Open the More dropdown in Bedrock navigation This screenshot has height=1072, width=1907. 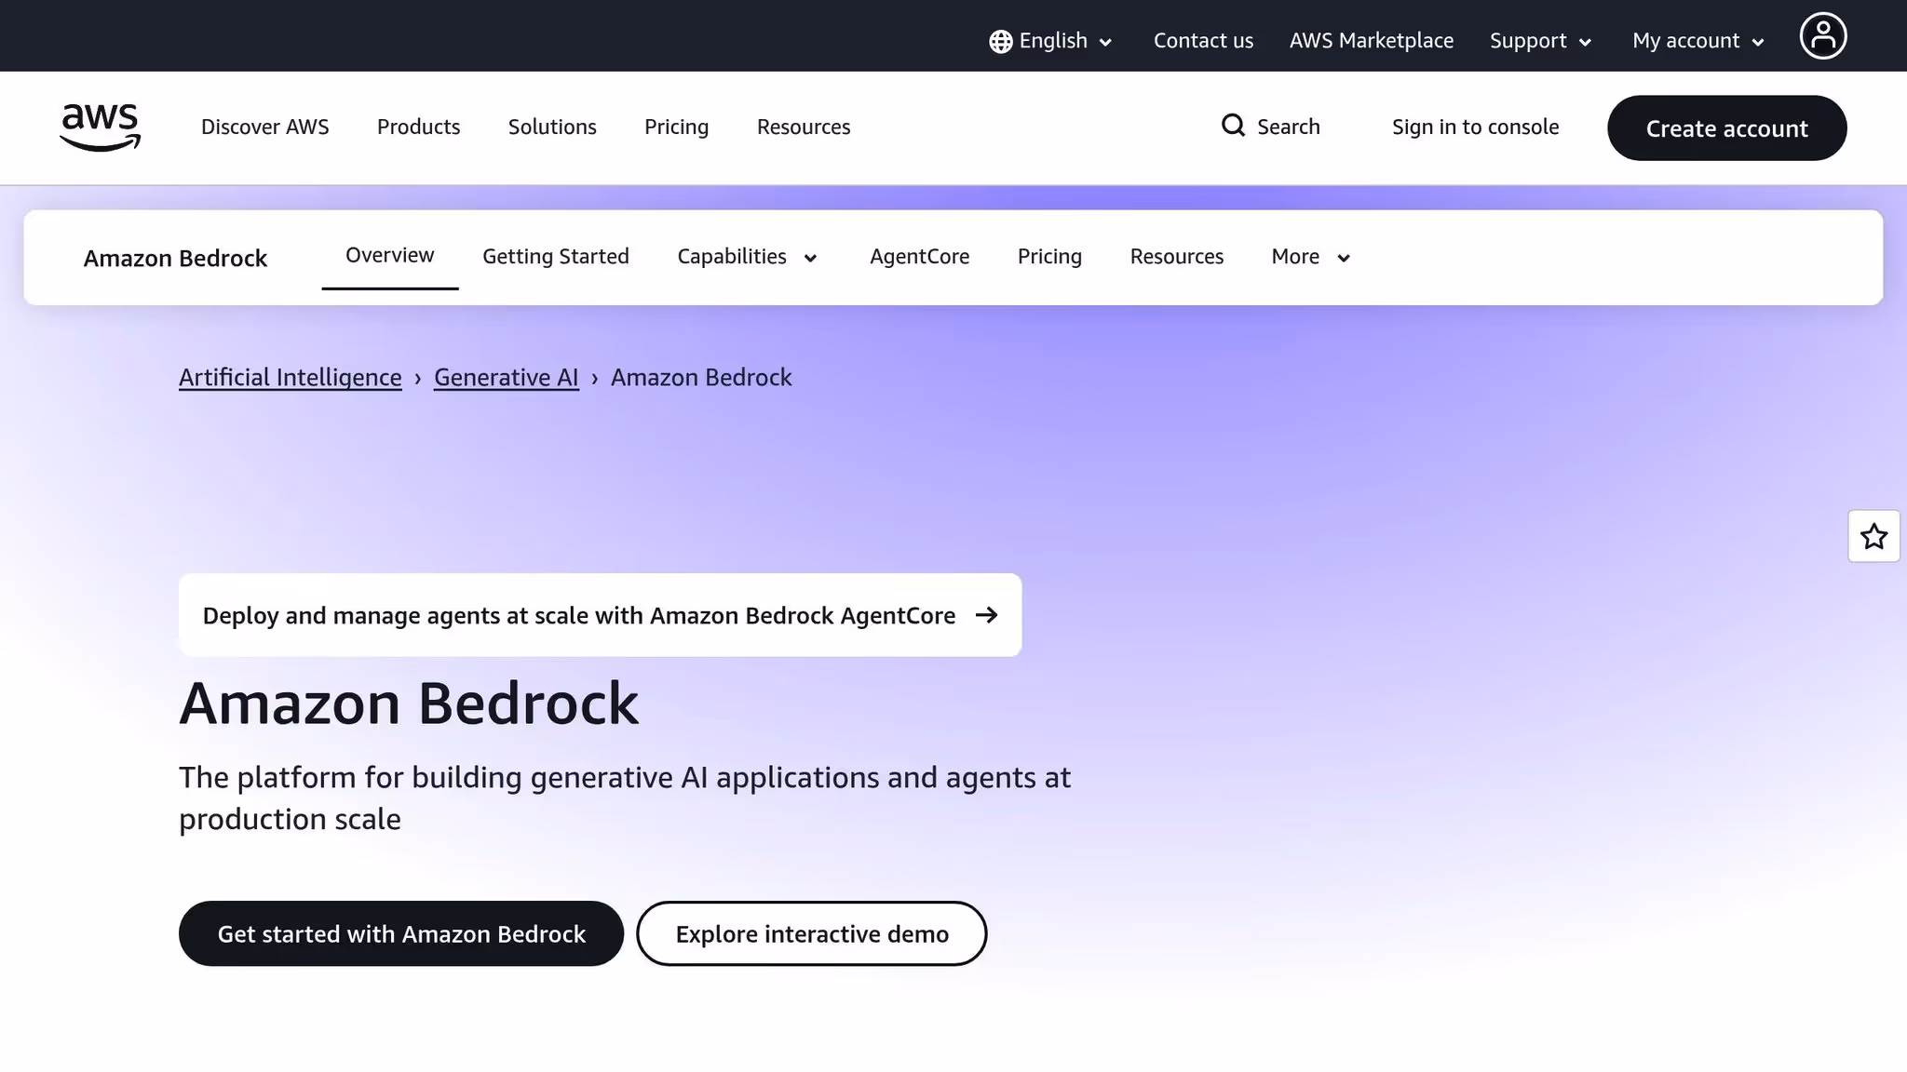1308,257
